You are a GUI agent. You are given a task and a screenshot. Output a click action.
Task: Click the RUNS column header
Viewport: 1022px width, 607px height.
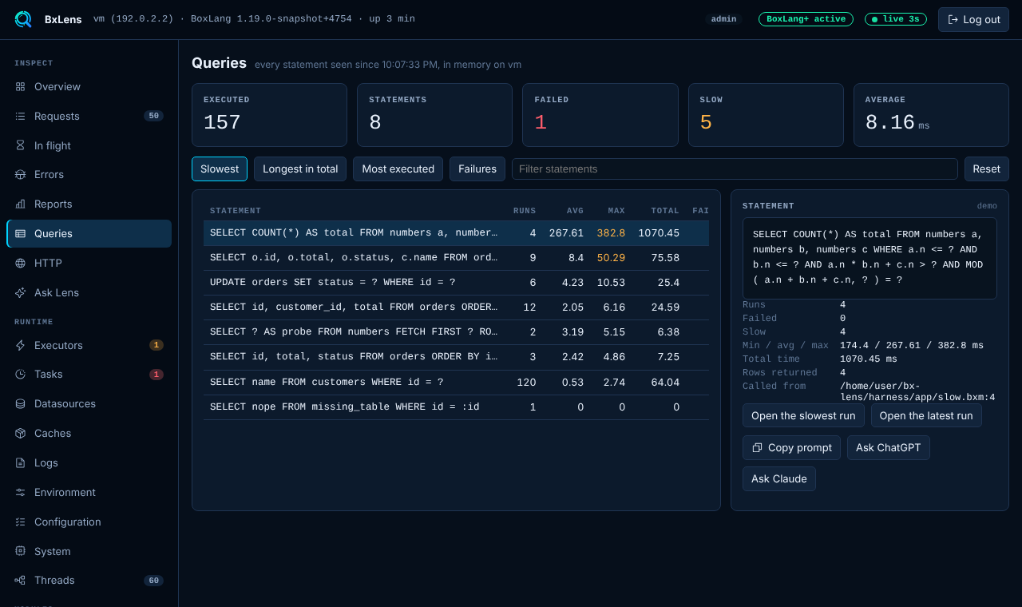click(x=525, y=211)
